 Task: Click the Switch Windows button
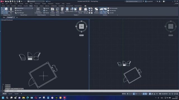click(96, 11)
